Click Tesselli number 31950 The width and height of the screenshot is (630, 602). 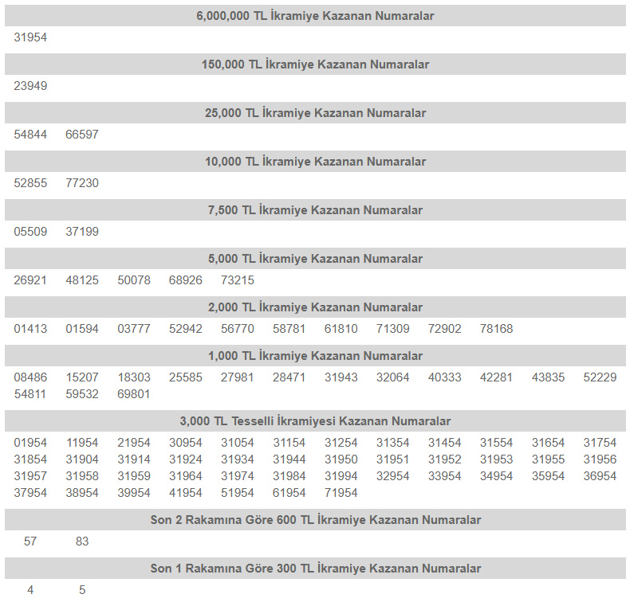click(x=341, y=459)
